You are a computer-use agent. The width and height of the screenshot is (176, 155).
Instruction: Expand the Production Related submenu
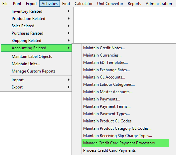(x=36, y=19)
